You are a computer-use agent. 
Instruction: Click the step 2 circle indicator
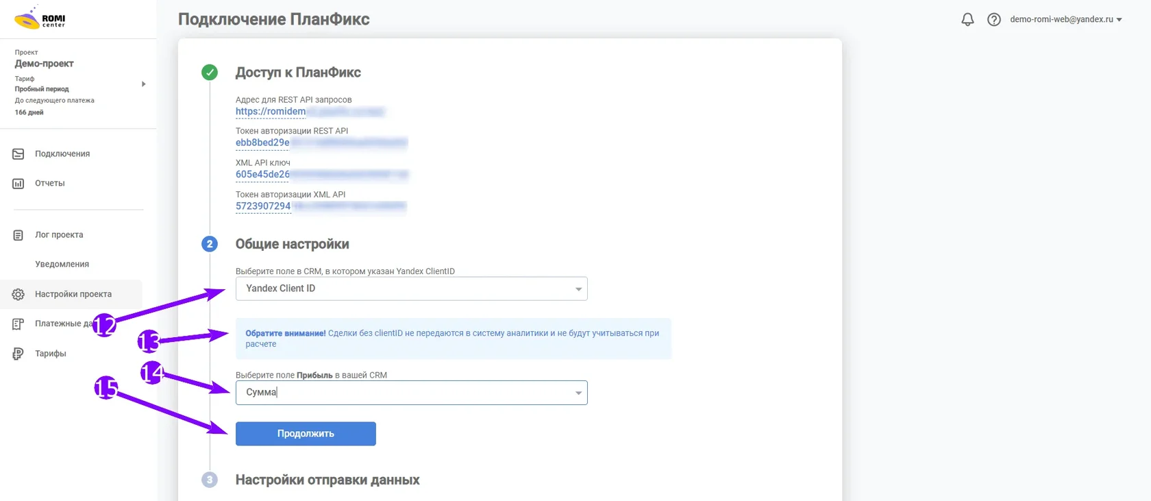[x=210, y=244]
